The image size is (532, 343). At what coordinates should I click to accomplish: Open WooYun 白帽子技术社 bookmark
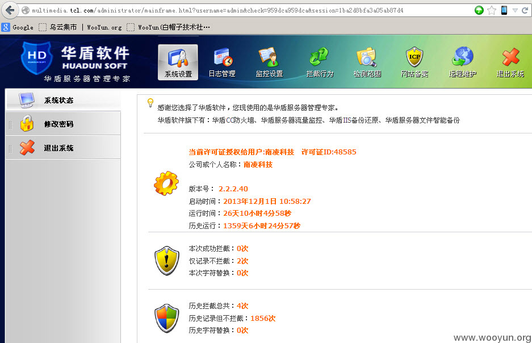click(169, 27)
